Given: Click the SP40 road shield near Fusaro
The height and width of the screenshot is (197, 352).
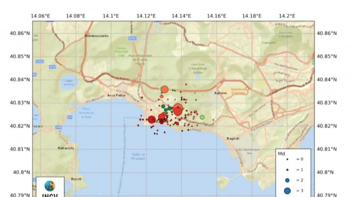Looking at the screenshot, I should click(x=59, y=128).
